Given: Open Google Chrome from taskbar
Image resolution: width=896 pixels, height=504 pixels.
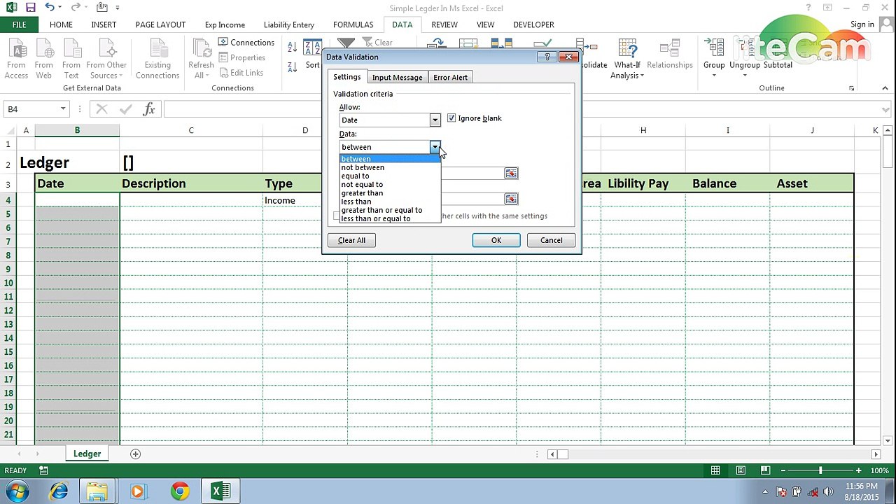Looking at the screenshot, I should click(180, 491).
